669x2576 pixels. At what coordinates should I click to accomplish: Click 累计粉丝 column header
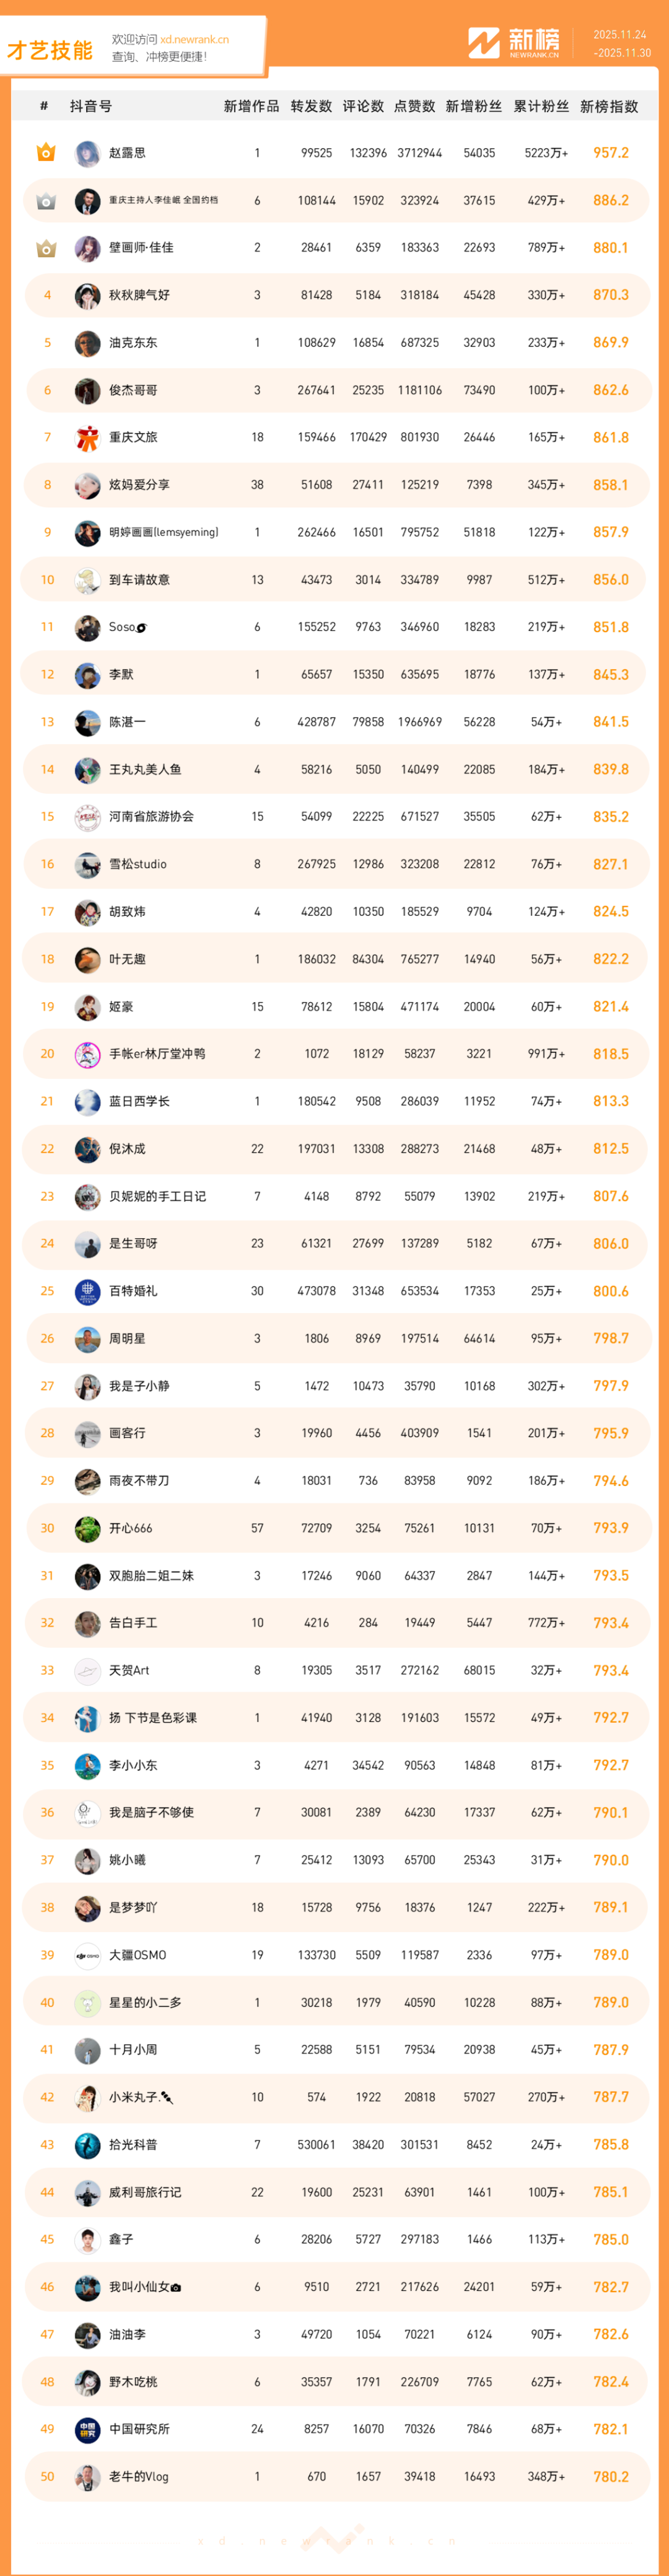point(541,106)
